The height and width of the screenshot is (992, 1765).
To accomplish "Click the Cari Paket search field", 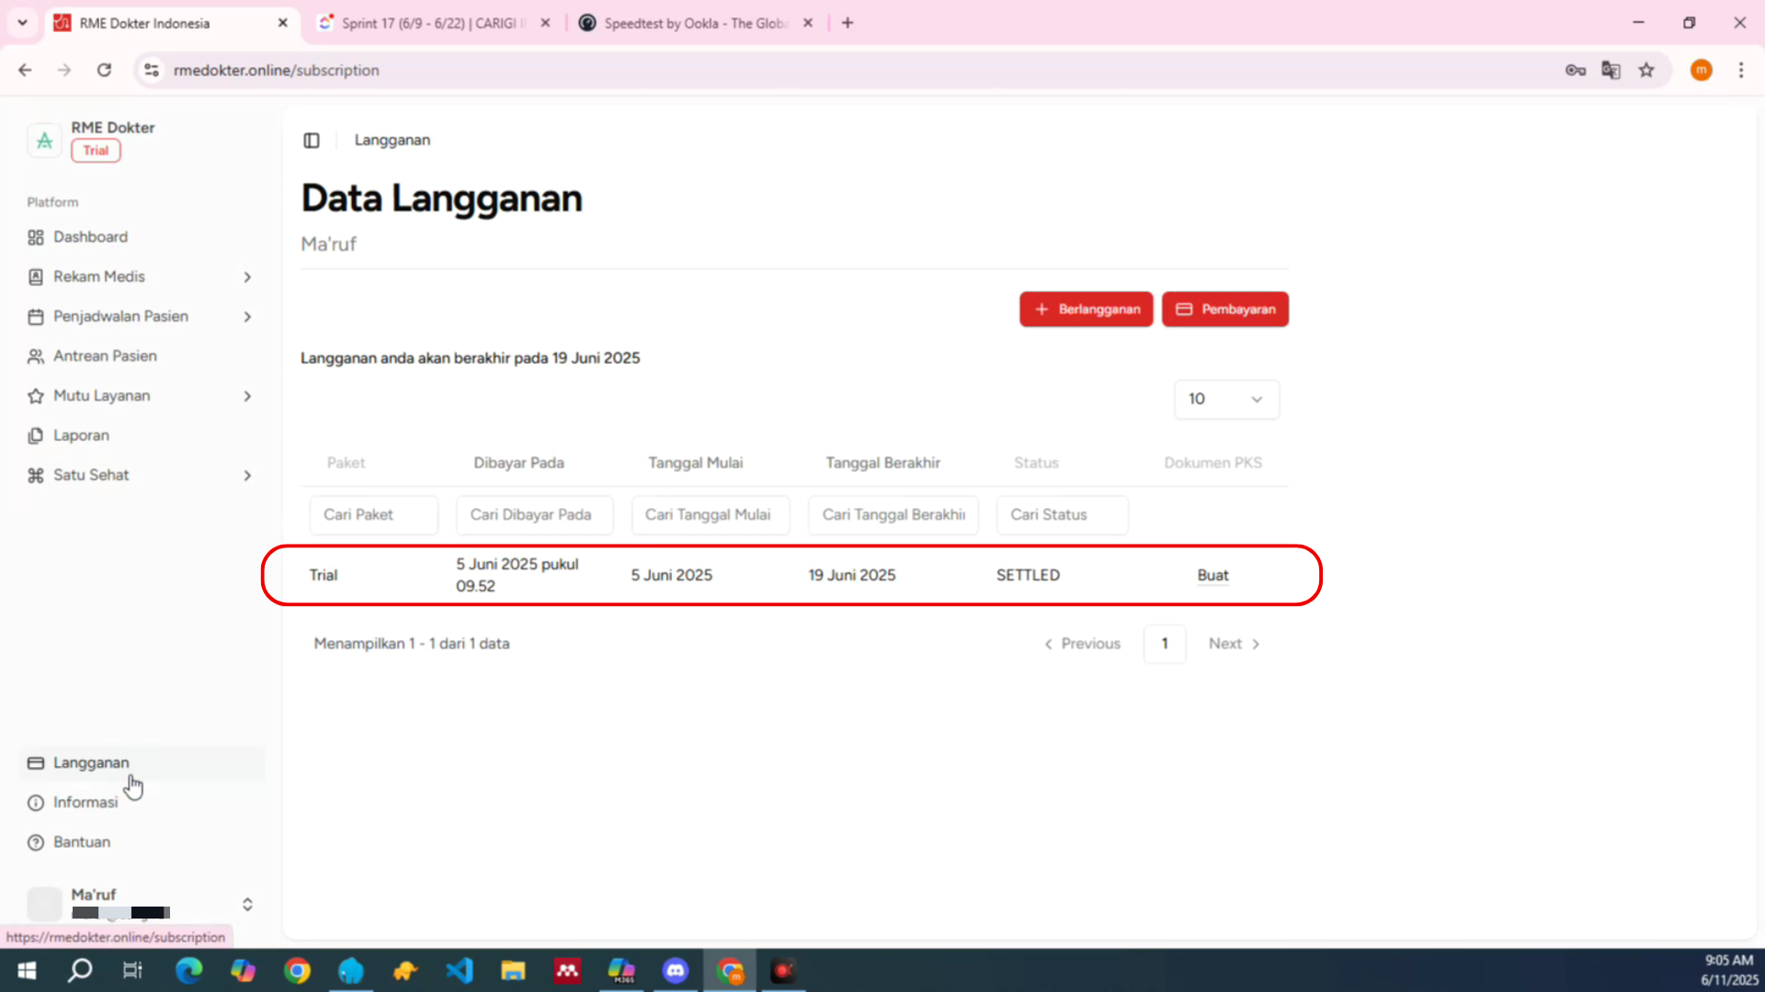I will pyautogui.click(x=373, y=515).
